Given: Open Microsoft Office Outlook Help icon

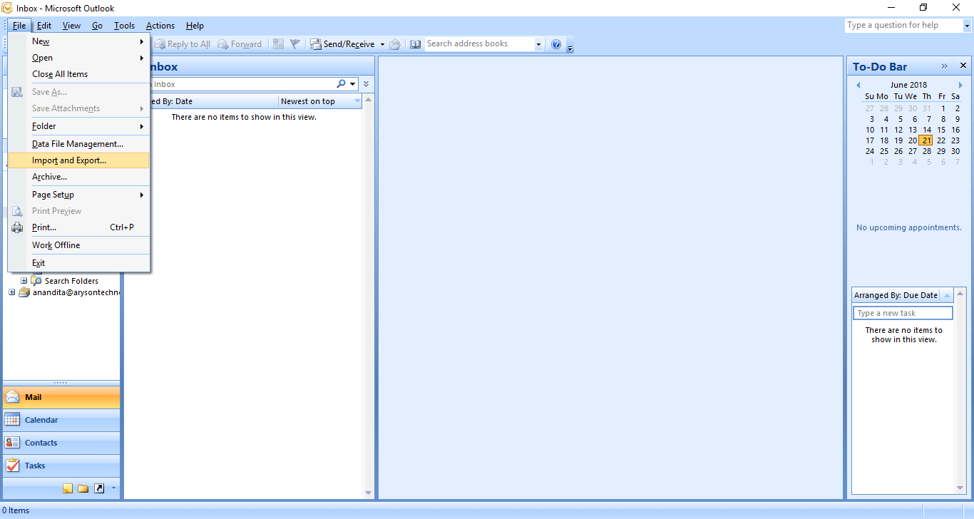Looking at the screenshot, I should coord(556,44).
